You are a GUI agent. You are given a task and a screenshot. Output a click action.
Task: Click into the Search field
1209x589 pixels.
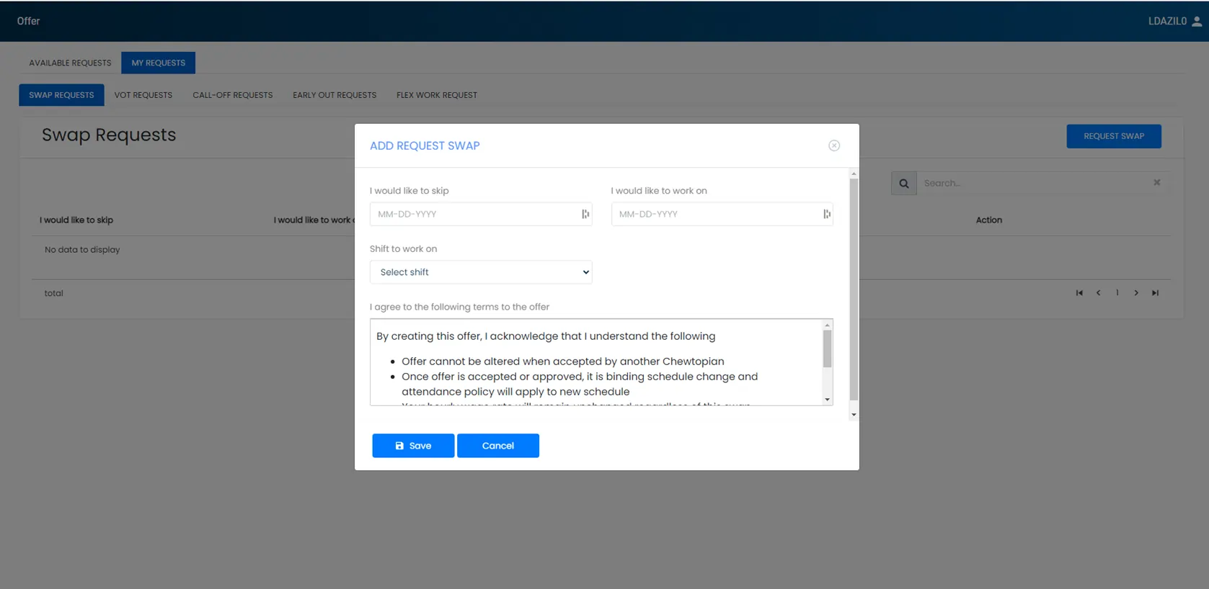pos(1034,183)
